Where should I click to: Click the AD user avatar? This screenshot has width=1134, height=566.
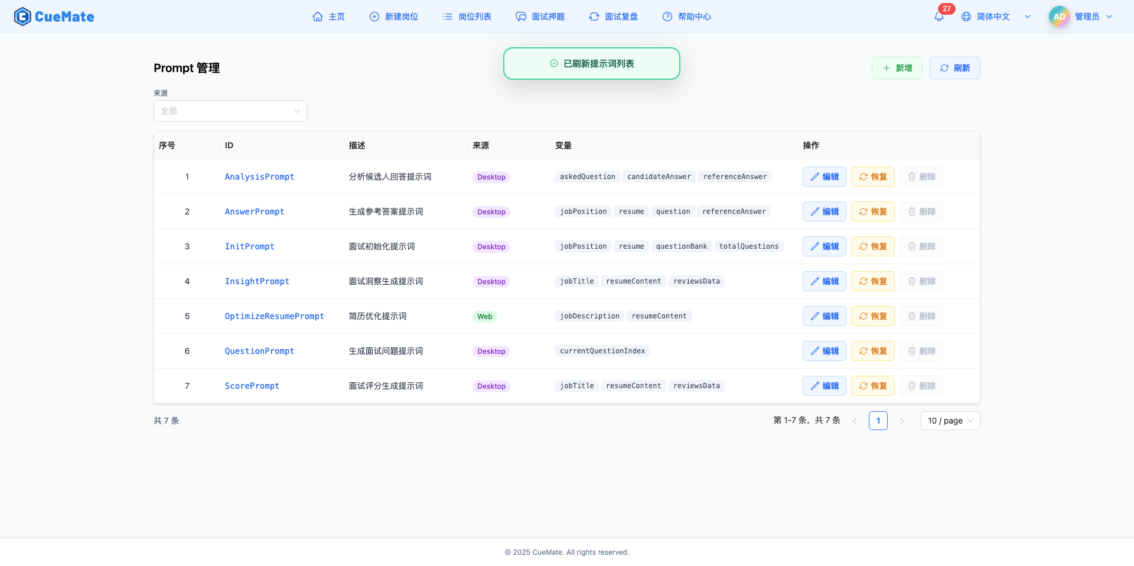click(x=1059, y=17)
